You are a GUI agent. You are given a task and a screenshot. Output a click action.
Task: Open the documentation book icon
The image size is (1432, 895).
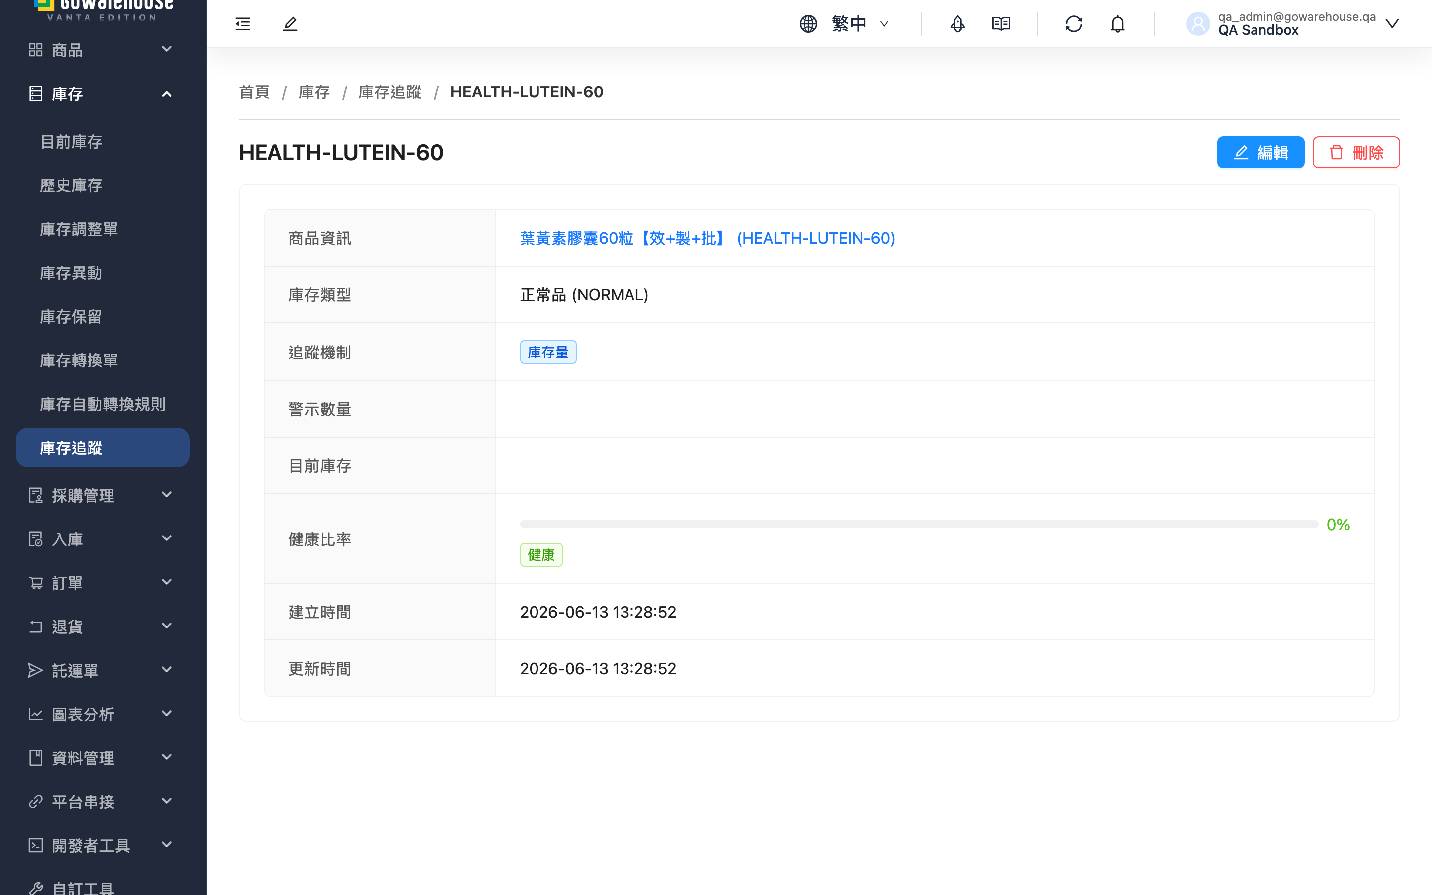tap(1001, 24)
